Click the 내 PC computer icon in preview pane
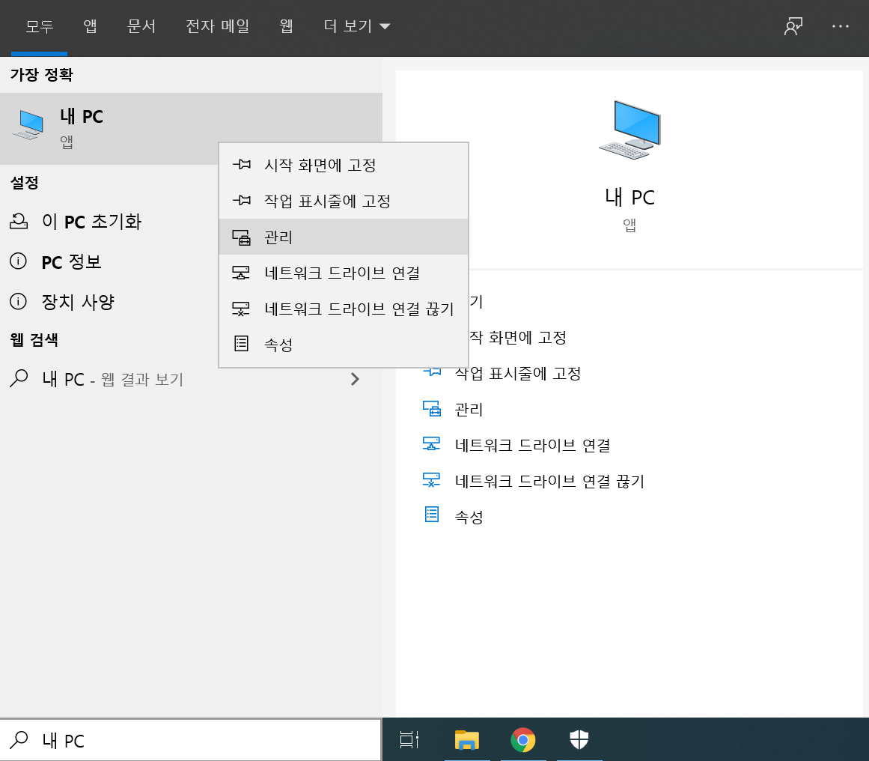Image resolution: width=869 pixels, height=761 pixels. click(629, 129)
